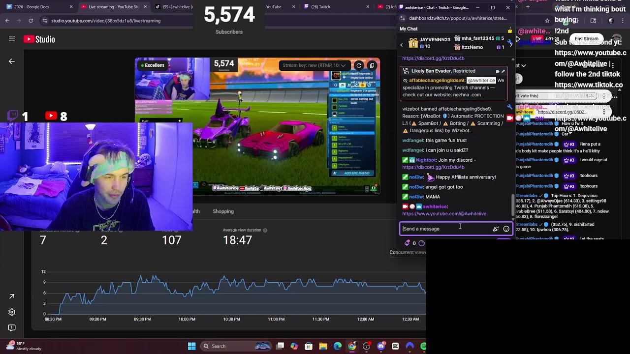Image resolution: width=630 pixels, height=354 pixels.
Task: Close the (26) Twitch browser tab
Action: click(x=368, y=7)
